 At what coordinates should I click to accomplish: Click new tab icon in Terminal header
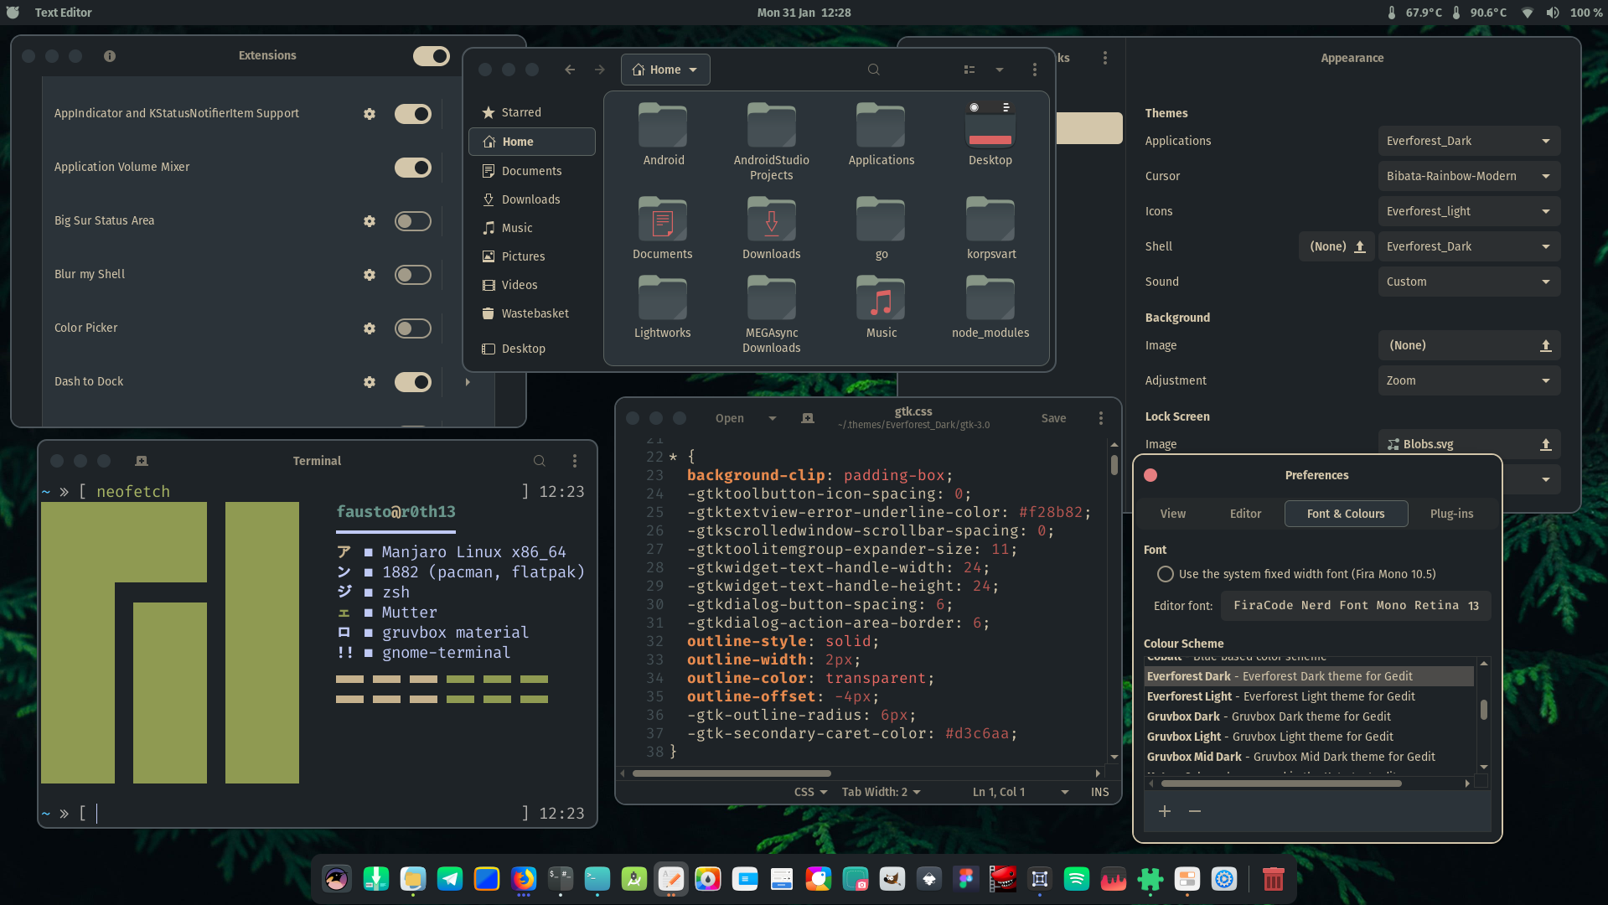[x=142, y=461]
